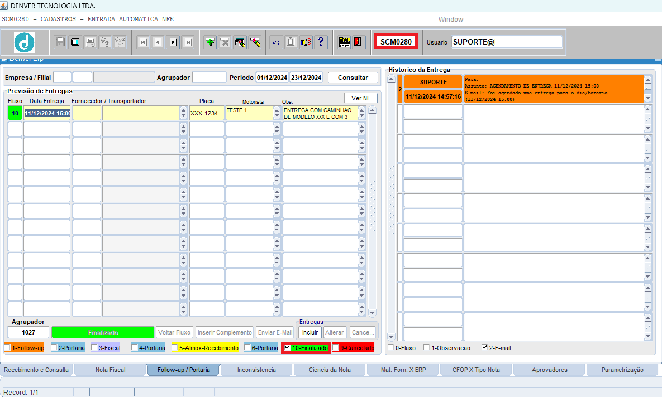Viewport: 662px width, 397px height.
Task: Toggle the 3-Fiscal filter checkbox
Action: pyautogui.click(x=94, y=347)
